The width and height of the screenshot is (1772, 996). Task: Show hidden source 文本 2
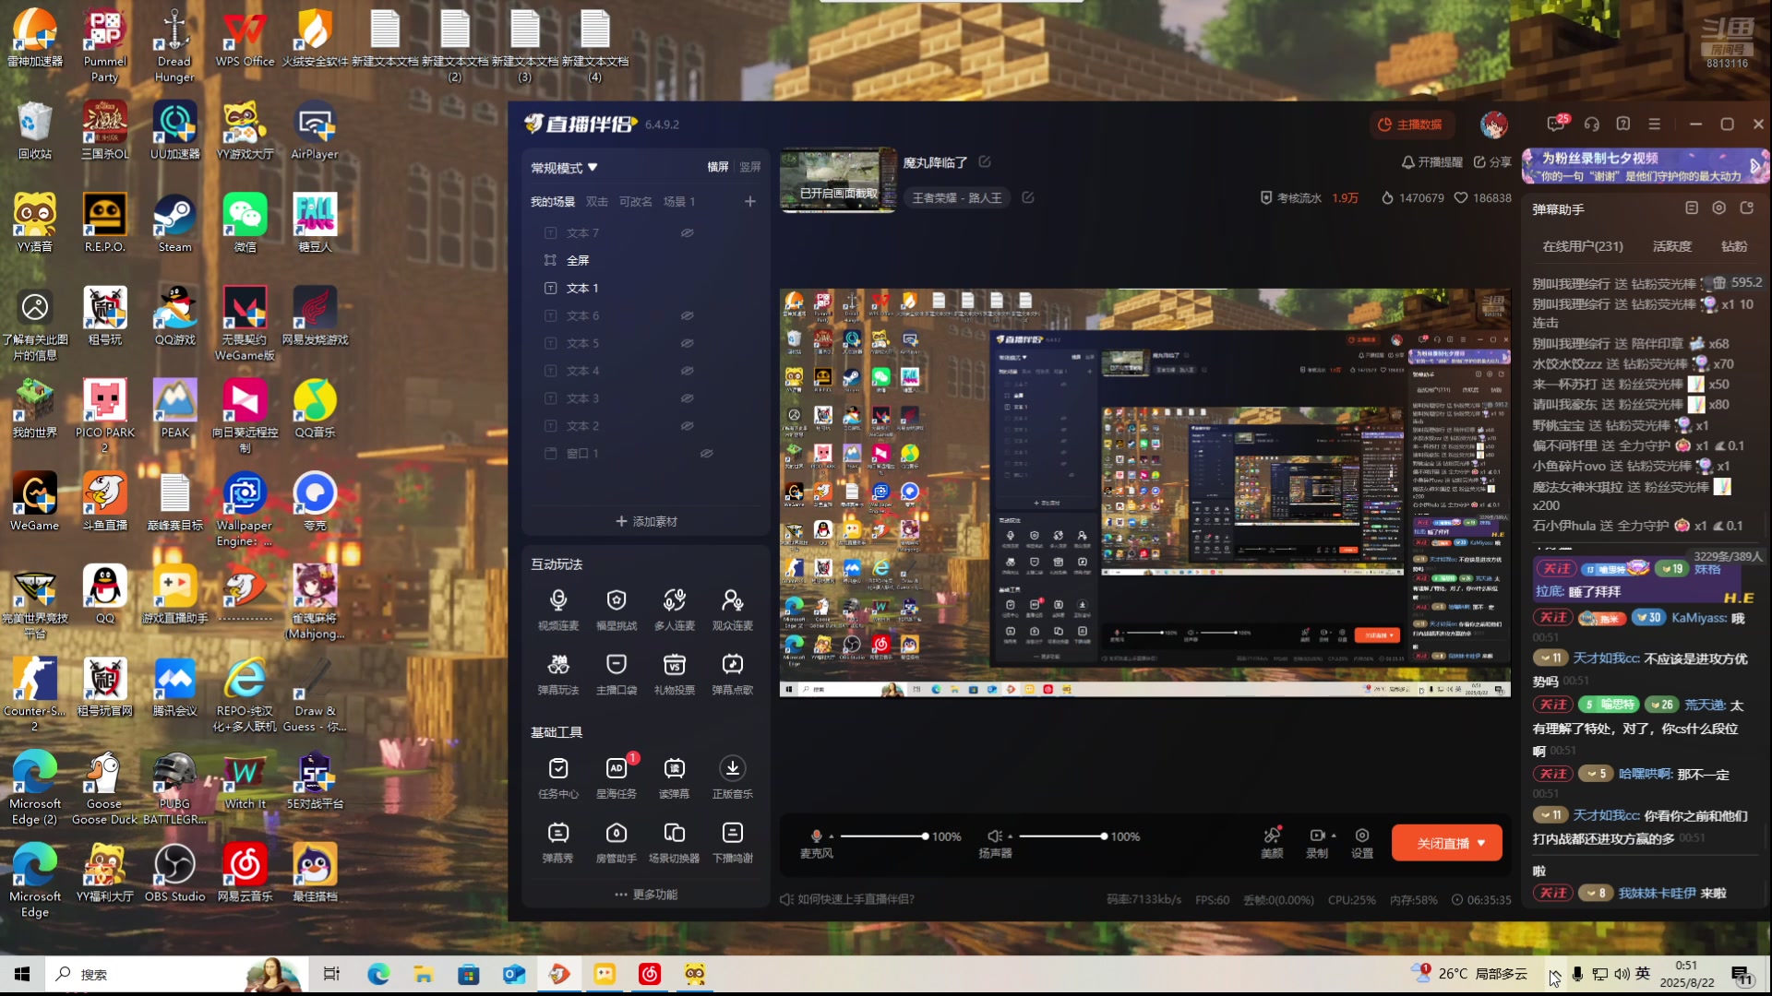pyautogui.click(x=688, y=426)
